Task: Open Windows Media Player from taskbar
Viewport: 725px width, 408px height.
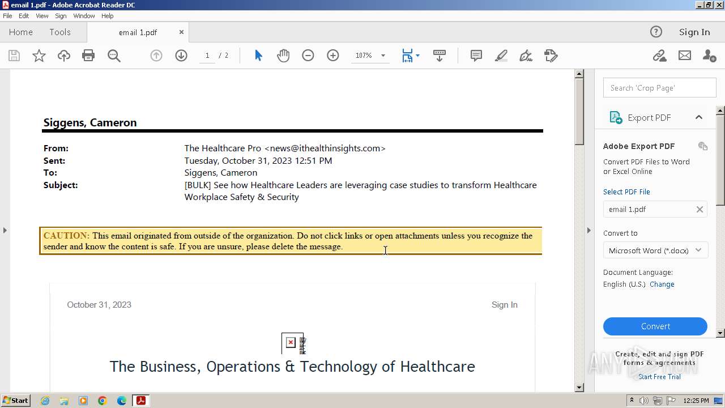Action: [x=83, y=401]
